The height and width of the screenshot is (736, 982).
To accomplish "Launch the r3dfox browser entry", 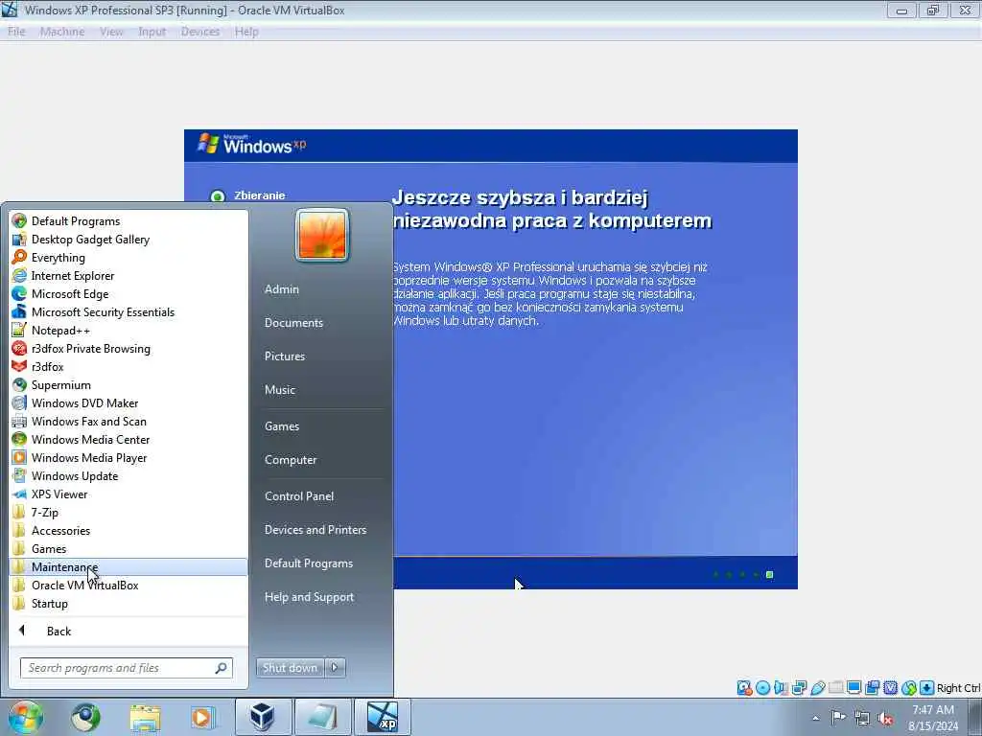I will [129, 367].
